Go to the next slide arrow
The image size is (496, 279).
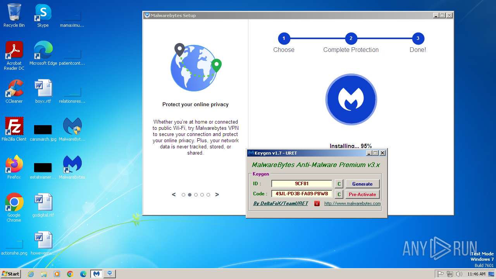(217, 195)
